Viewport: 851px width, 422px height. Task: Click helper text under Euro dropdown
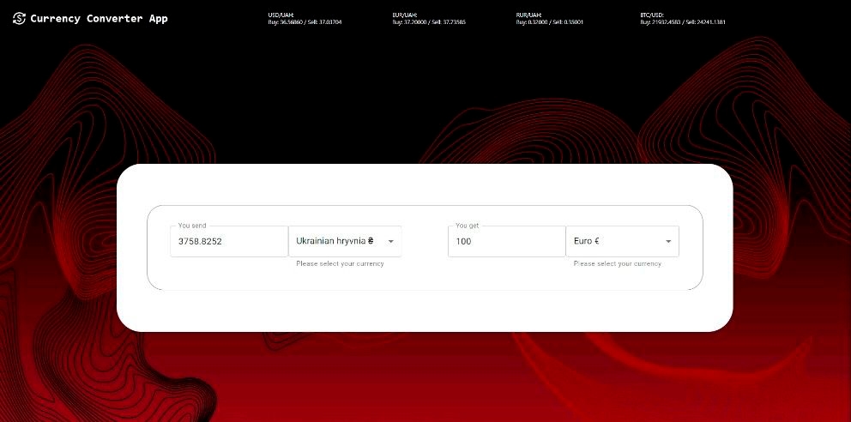618,263
